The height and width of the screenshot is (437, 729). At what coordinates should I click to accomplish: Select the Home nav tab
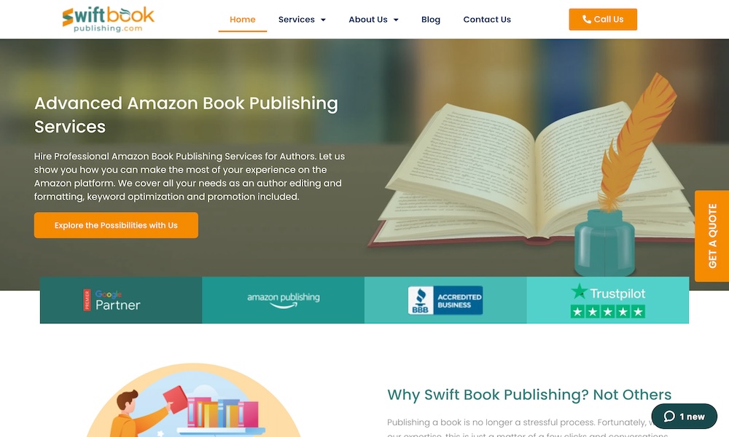(x=242, y=20)
